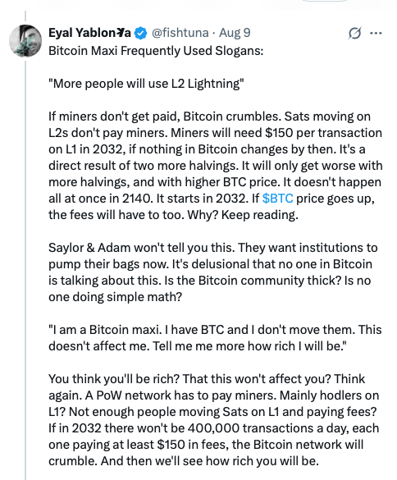The width and height of the screenshot is (397, 480).
Task: Click the blue verified badge
Action: pyautogui.click(x=140, y=33)
